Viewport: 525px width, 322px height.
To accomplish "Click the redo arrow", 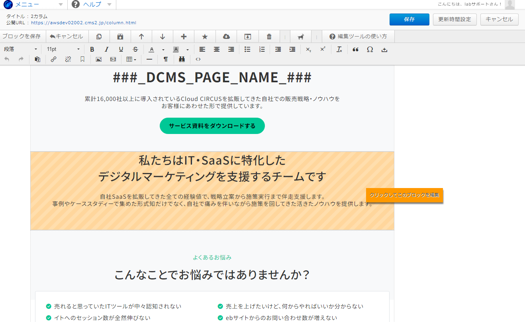I will (21, 59).
